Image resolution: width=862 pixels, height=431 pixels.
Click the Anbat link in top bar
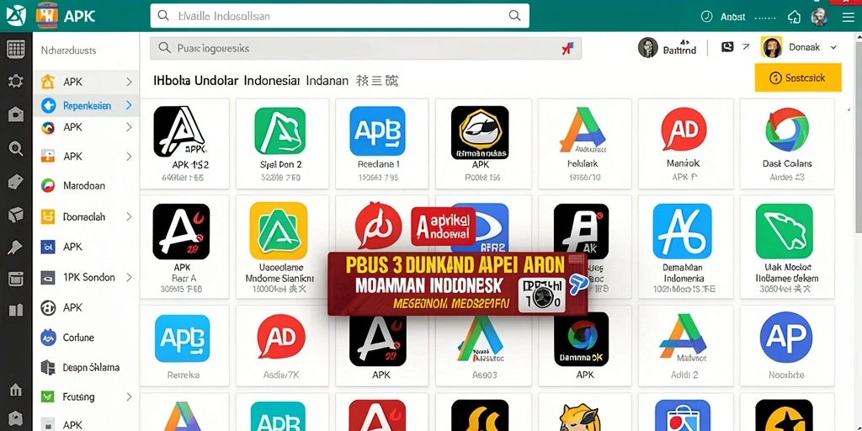pyautogui.click(x=733, y=17)
